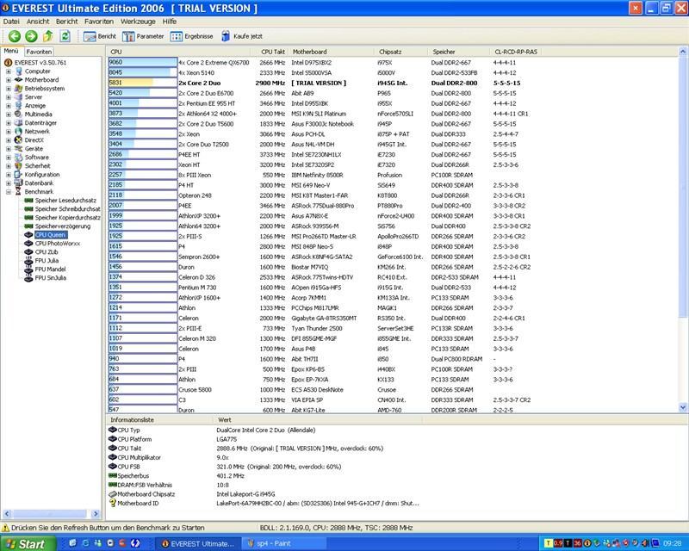Select the FPU Mandel benchmark icon

pos(28,269)
